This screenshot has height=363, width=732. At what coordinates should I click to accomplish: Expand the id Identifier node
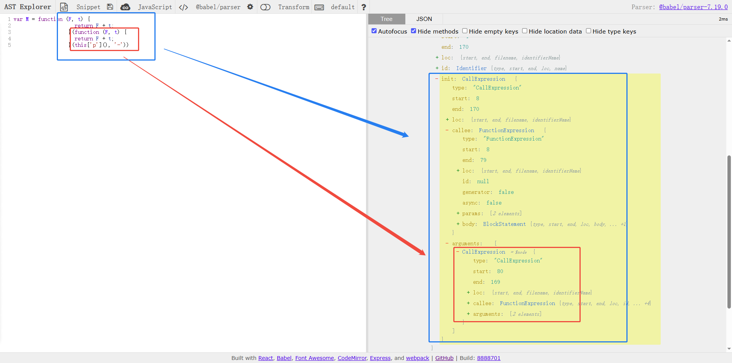437,68
